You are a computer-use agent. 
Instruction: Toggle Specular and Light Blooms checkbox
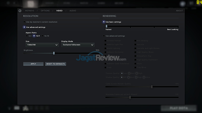[135, 48]
